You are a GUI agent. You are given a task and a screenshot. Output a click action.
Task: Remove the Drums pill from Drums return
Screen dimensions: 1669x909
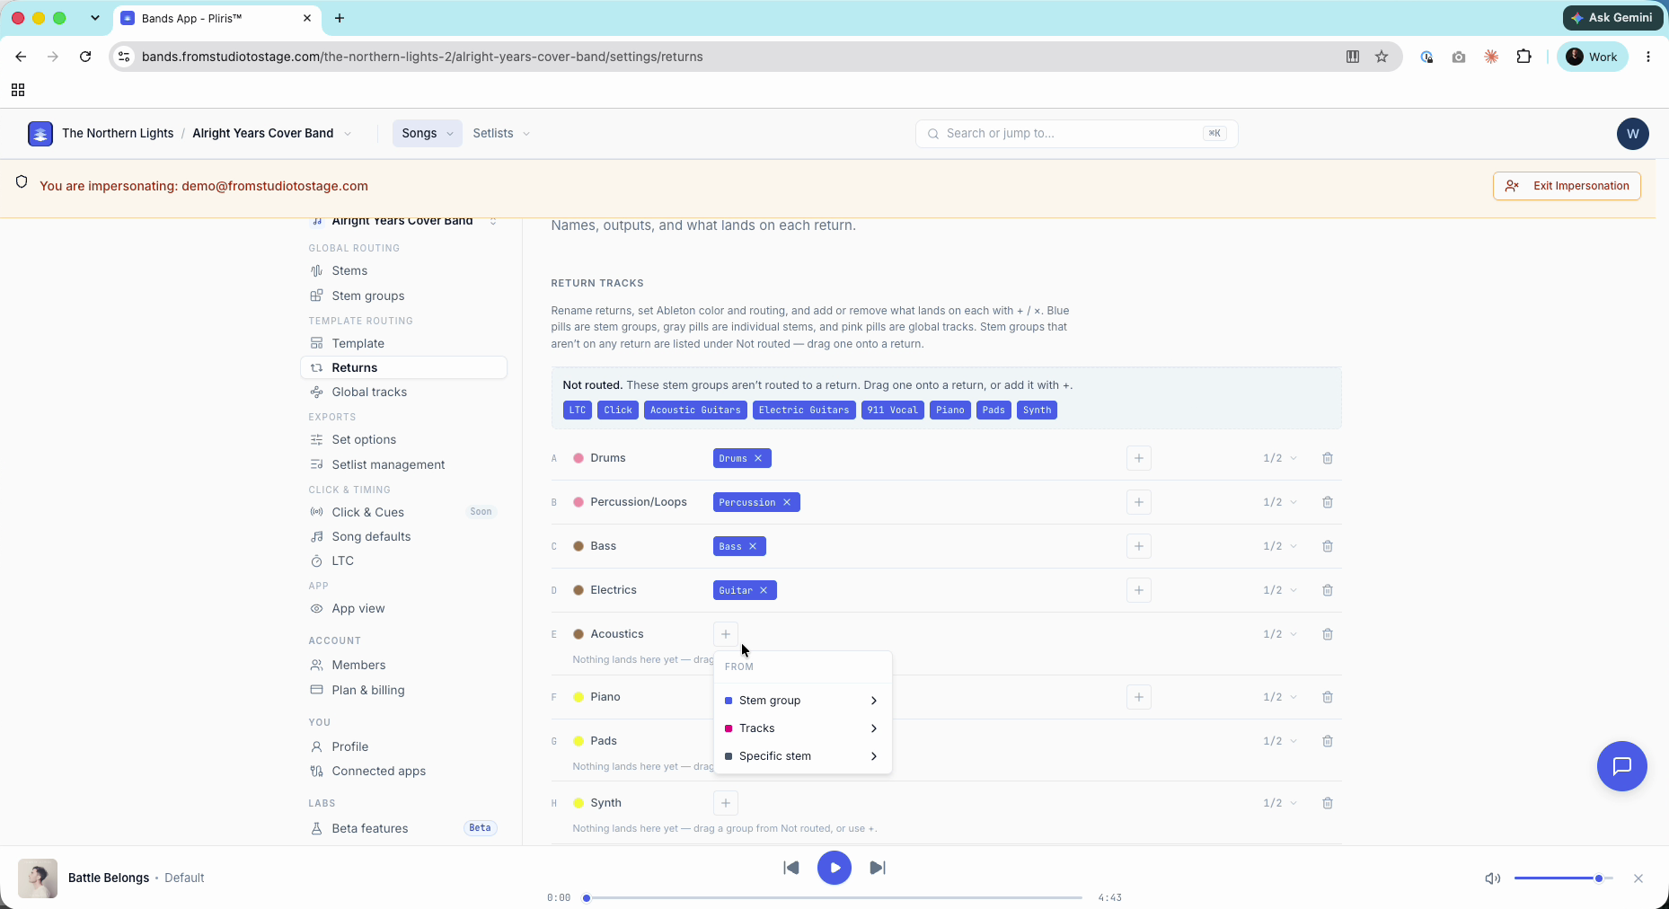[758, 458]
